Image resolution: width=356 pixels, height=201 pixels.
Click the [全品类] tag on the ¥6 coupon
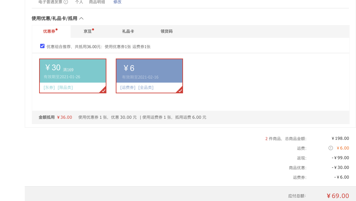coord(146,88)
